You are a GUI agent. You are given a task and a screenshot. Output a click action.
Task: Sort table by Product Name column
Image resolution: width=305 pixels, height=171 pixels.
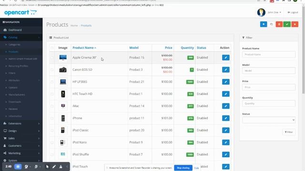click(84, 47)
